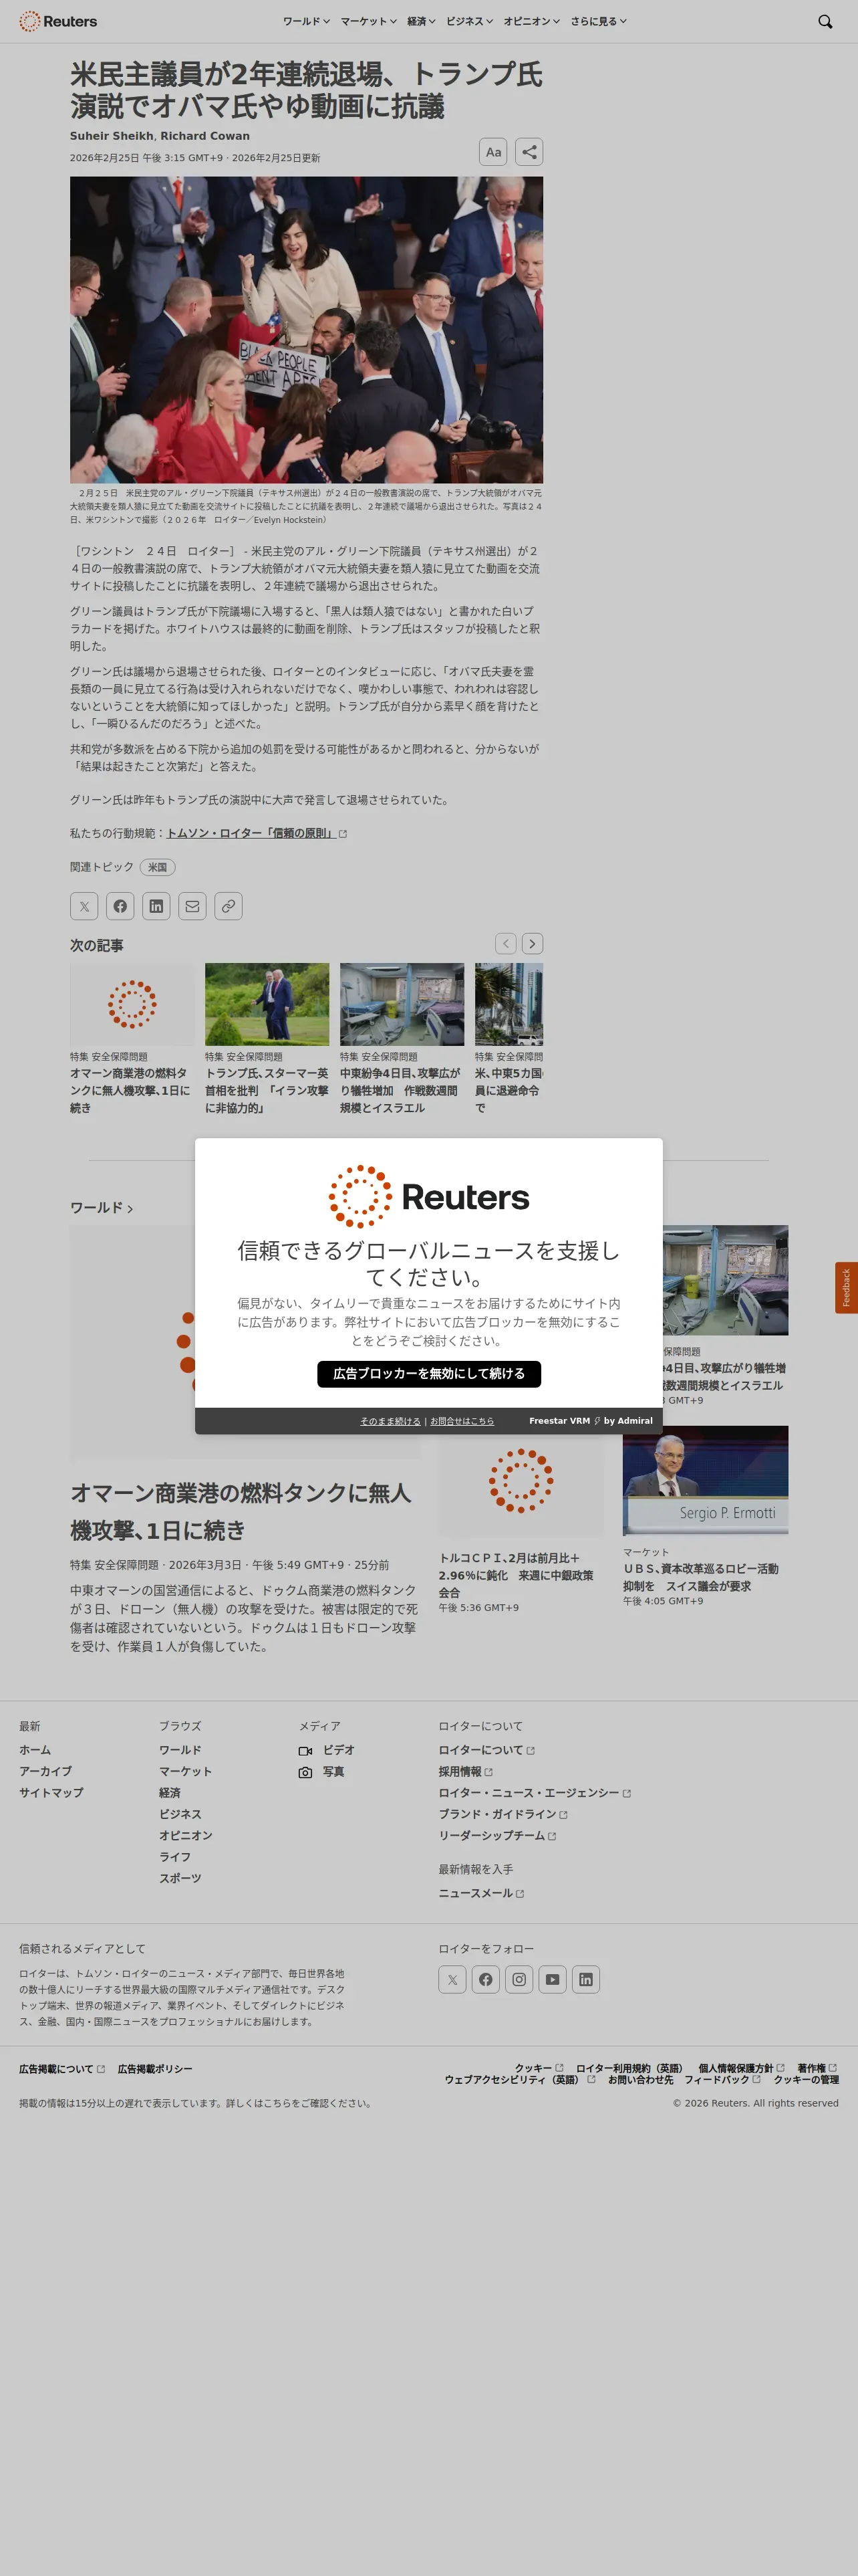The height and width of the screenshot is (2576, 858).
Task: Open UBS資本改革 headline link
Action: pos(700,1577)
